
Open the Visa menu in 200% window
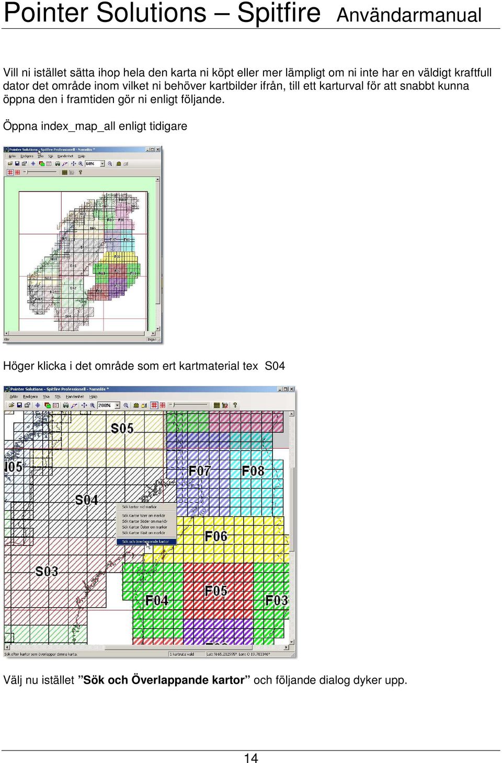tap(47, 397)
